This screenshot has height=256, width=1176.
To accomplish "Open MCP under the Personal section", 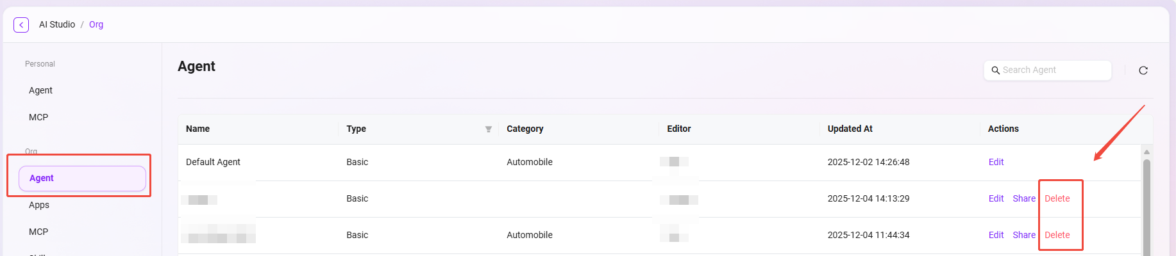I will click(38, 117).
